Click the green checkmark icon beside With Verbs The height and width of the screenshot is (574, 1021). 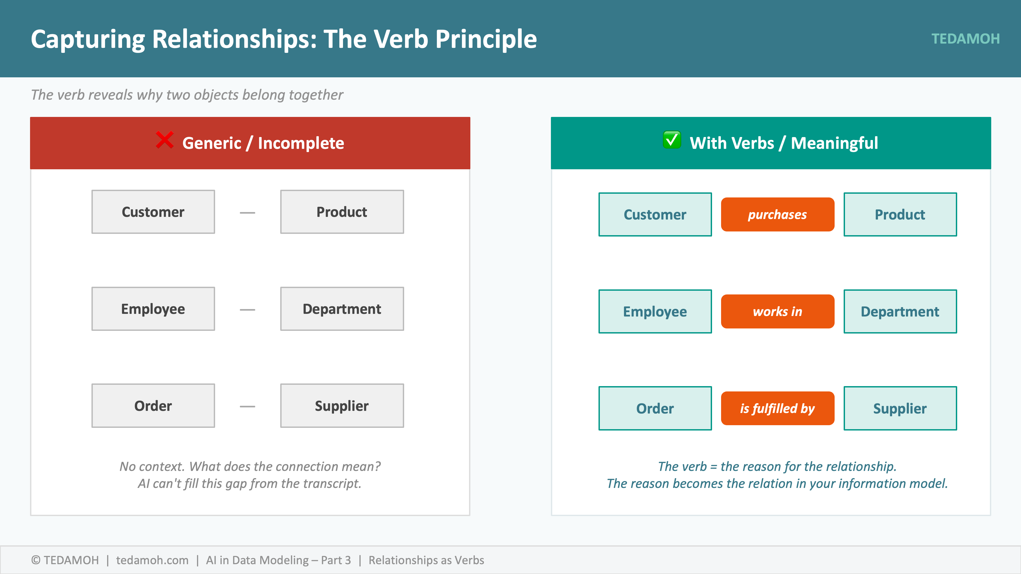pos(672,140)
